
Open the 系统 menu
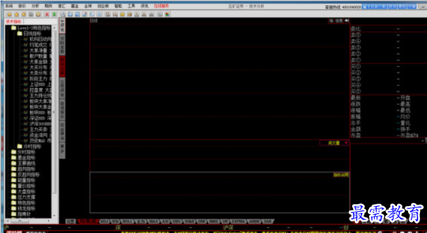point(9,6)
